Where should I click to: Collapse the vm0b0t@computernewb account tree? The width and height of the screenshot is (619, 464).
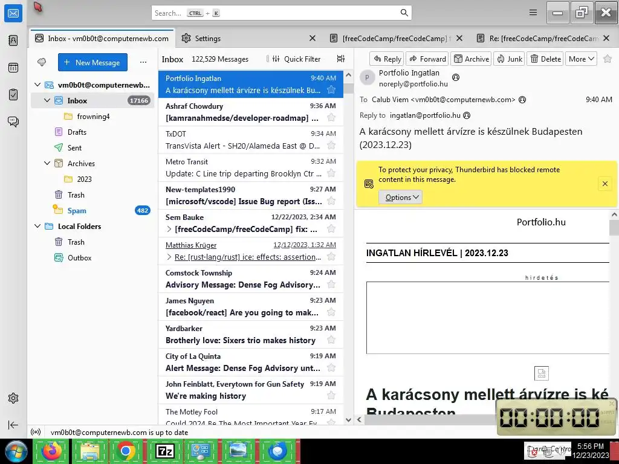(37, 85)
